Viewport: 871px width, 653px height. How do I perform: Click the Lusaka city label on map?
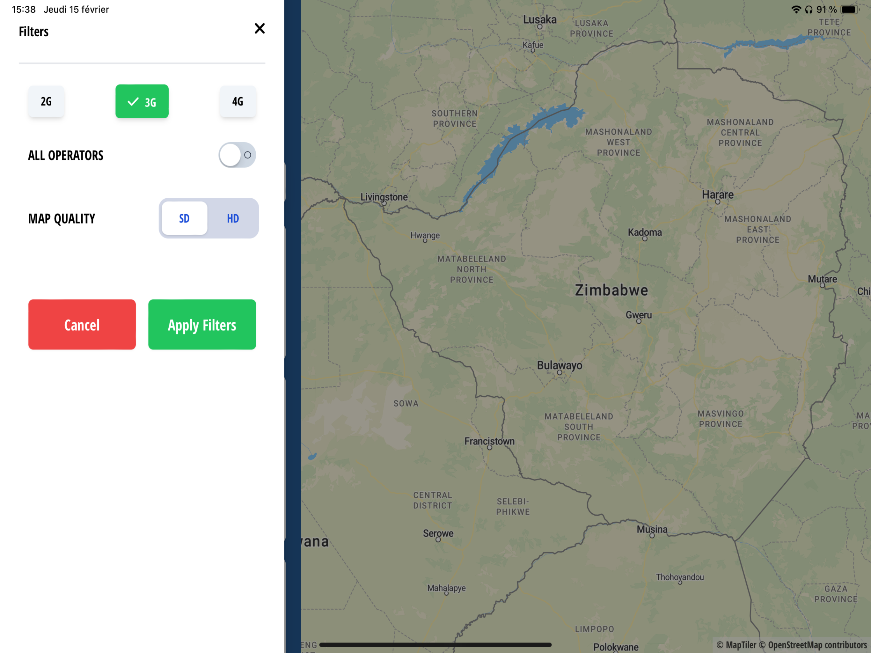click(539, 19)
